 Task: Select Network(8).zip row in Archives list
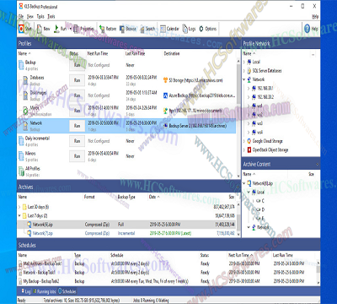tap(126, 225)
